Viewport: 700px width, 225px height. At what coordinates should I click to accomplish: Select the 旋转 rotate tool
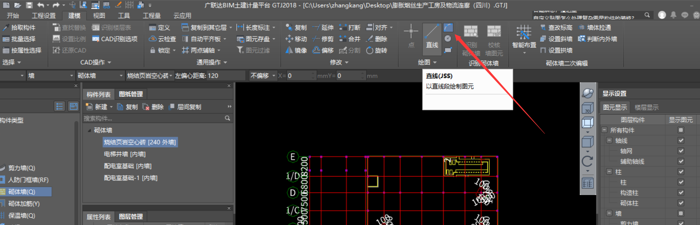tap(377, 50)
